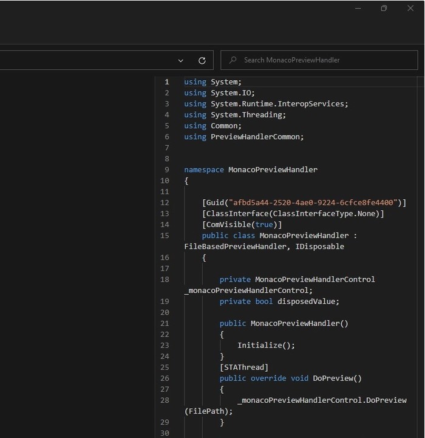The image size is (425, 438).
Task: Click the using PreviewHandlerCommon statement
Action: click(243, 137)
